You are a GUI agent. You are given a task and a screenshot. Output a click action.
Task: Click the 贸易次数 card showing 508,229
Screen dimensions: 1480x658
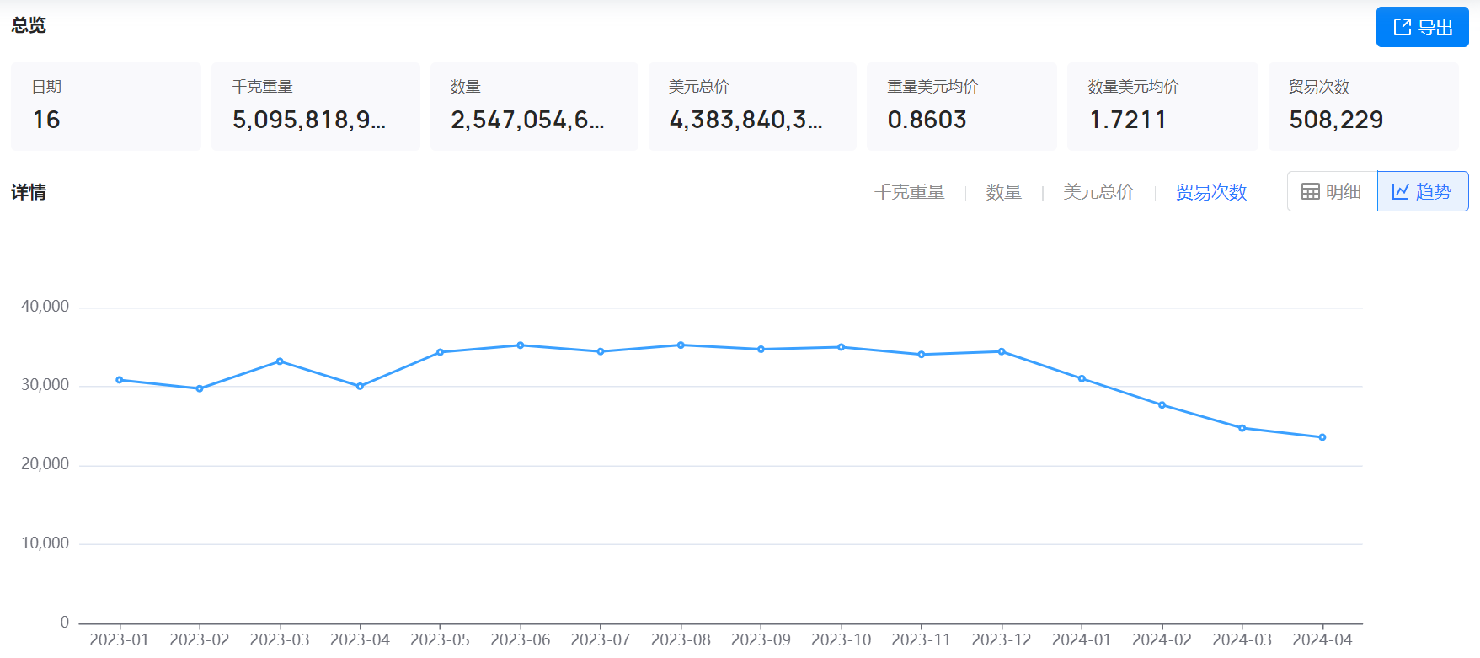pyautogui.click(x=1363, y=106)
